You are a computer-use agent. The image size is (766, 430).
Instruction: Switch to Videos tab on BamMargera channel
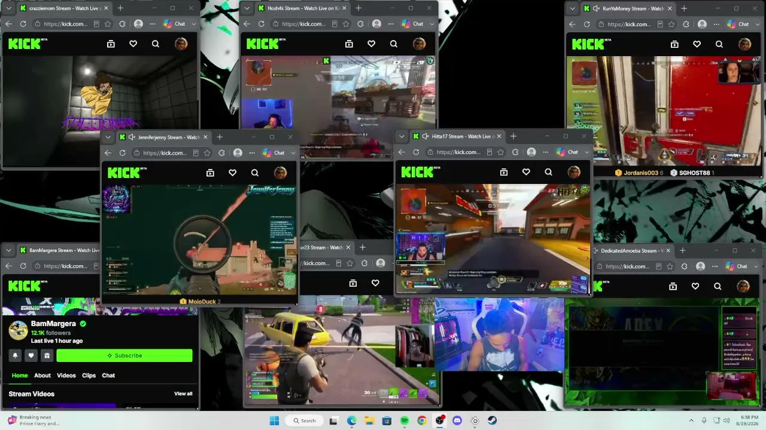click(66, 376)
